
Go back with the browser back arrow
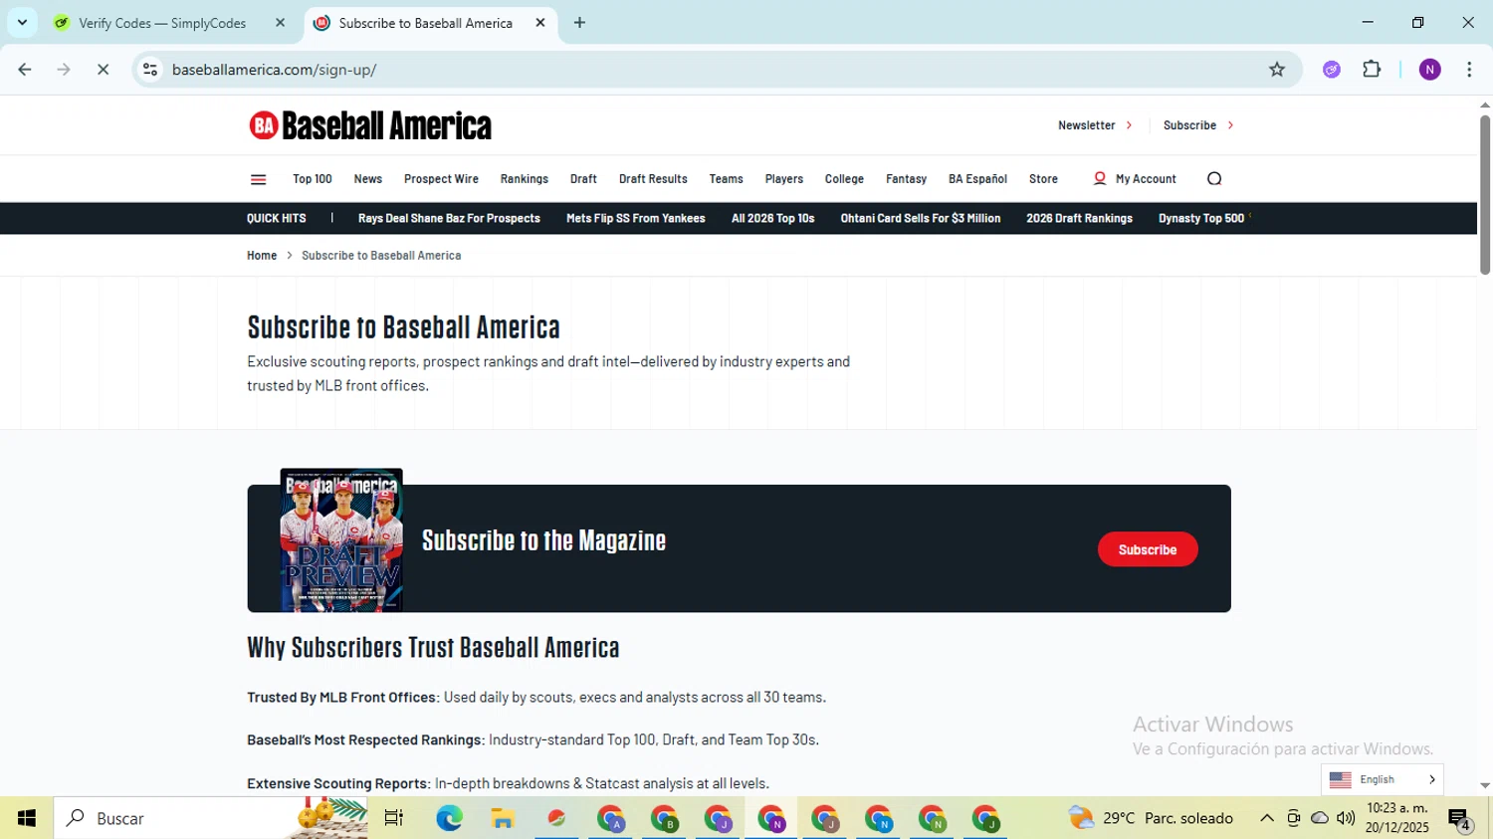pos(25,70)
